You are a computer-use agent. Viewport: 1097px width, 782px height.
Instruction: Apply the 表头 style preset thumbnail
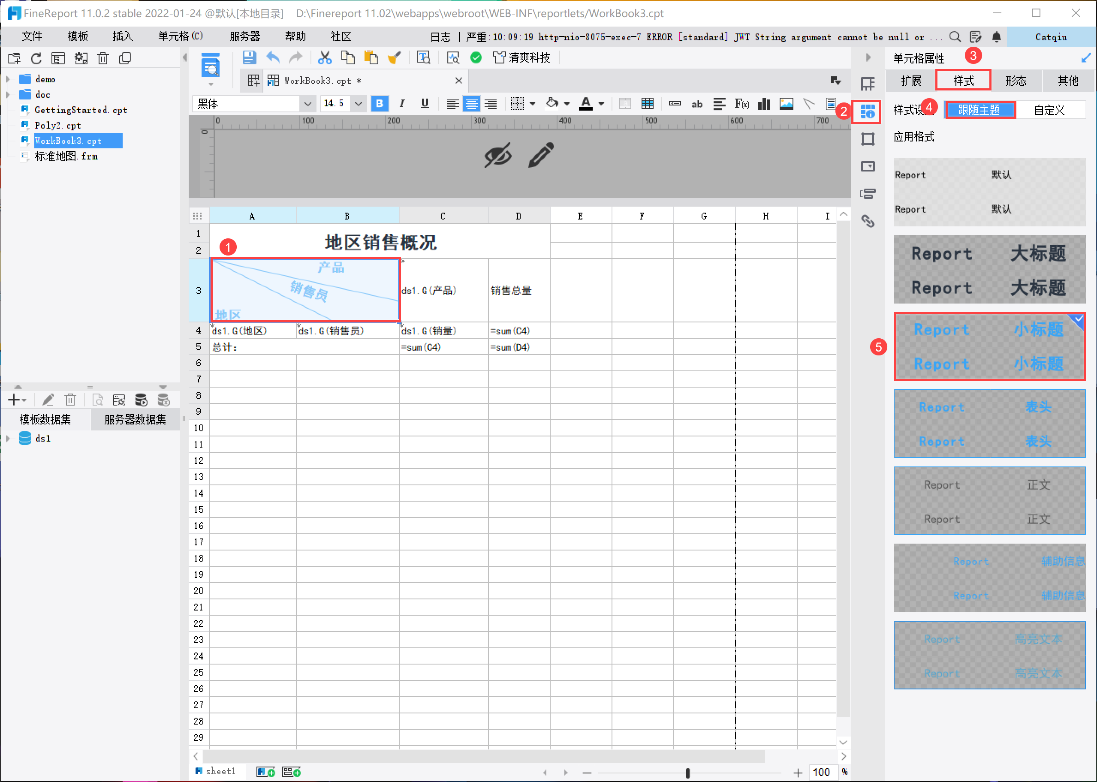(989, 423)
